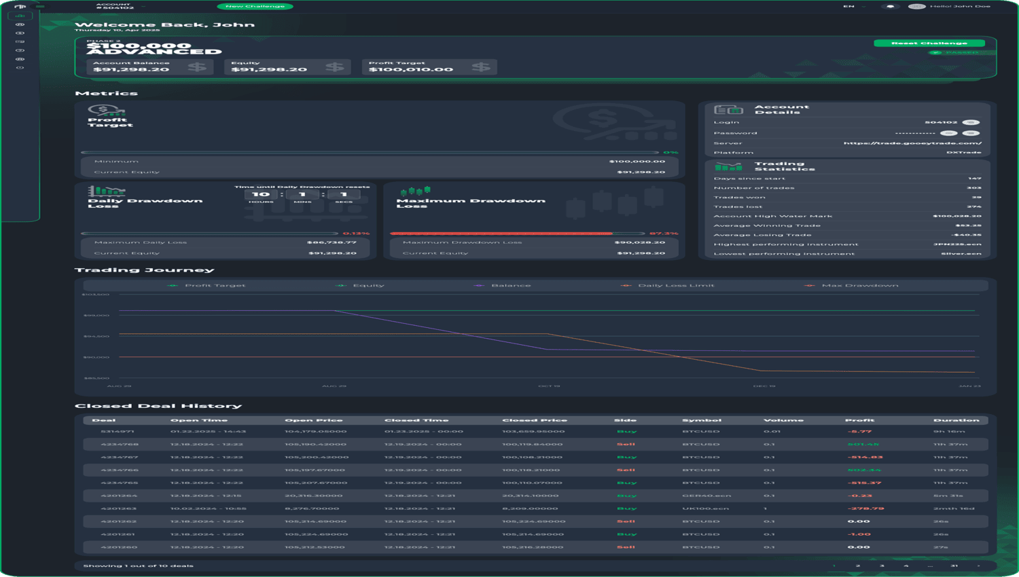
Task: Reveal password with the eye icon
Action: (949, 133)
